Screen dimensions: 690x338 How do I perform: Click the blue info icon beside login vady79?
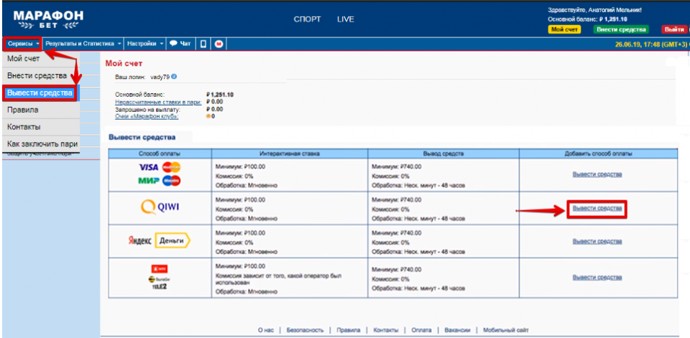click(x=174, y=77)
